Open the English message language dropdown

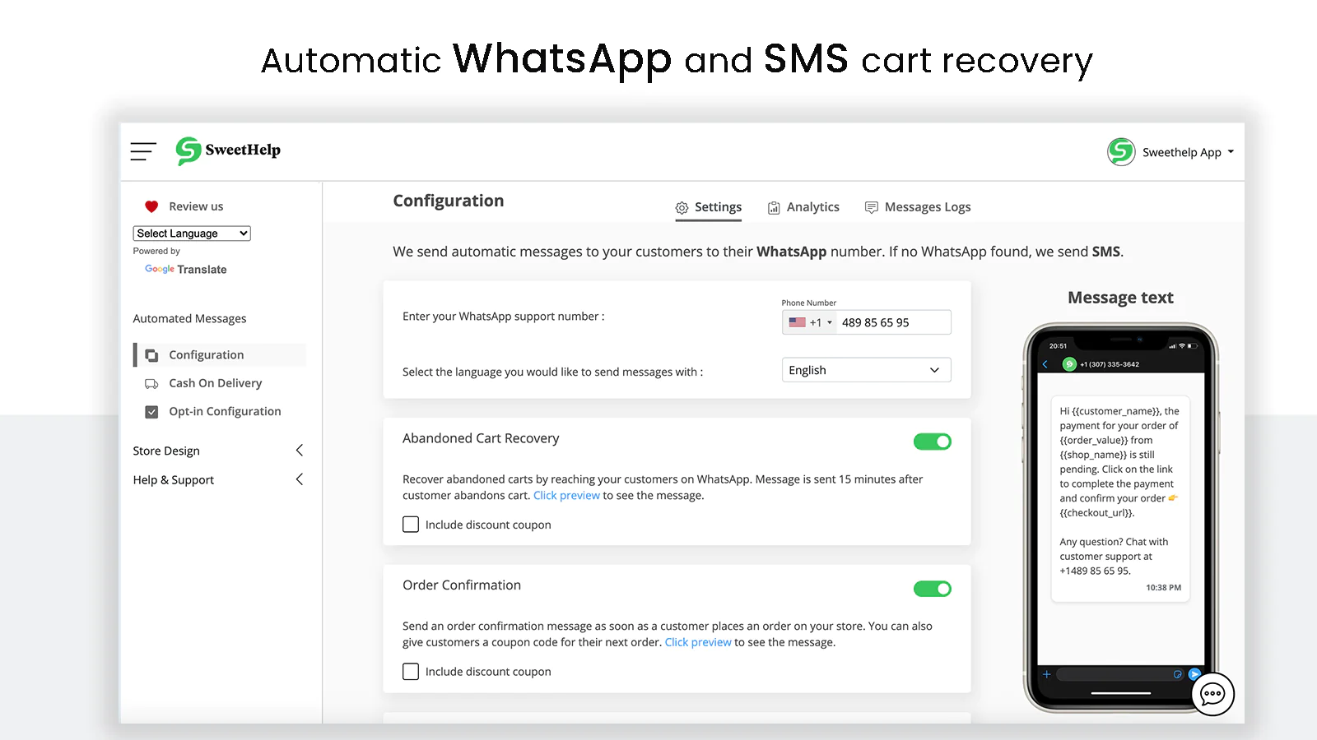(866, 370)
